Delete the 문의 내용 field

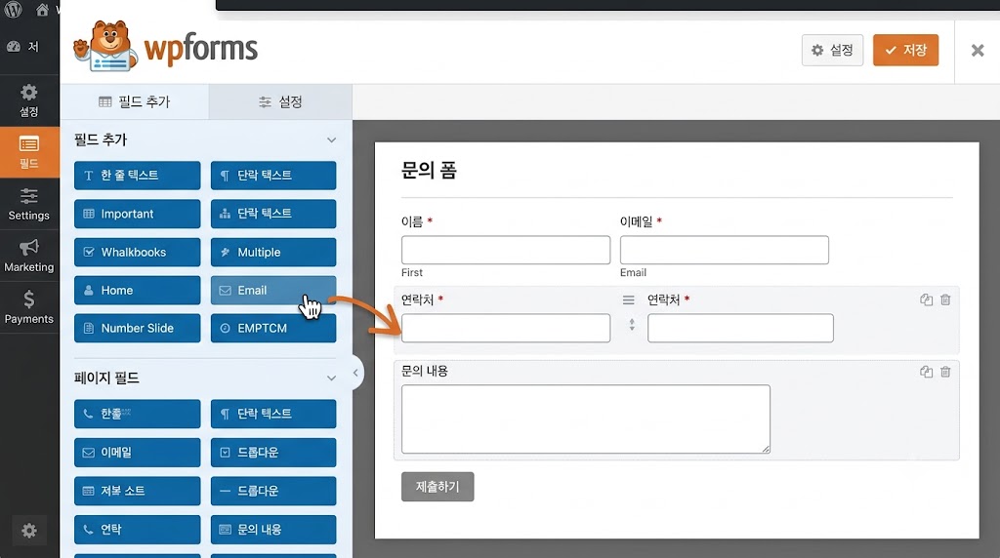point(945,372)
